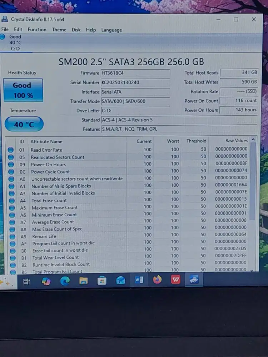The width and height of the screenshot is (268, 357).
Task: Select the Program fail count in worst die row
Action: [x=129, y=243]
